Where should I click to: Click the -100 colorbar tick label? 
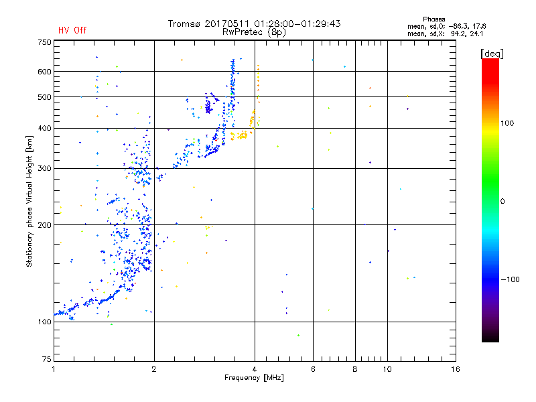coord(510,279)
